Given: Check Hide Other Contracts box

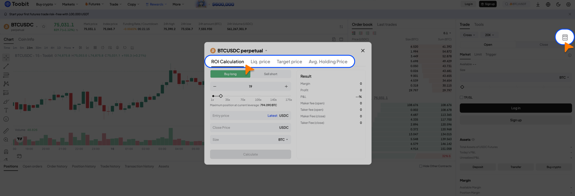Looking at the screenshot, I should click(421, 166).
